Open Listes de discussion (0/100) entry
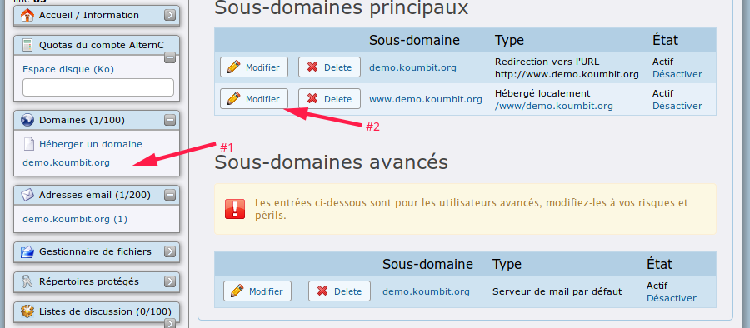 click(105, 311)
